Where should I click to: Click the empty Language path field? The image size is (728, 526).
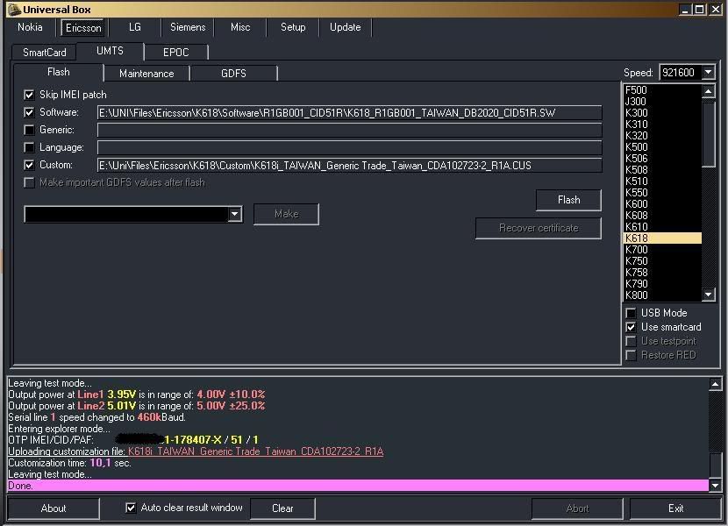coord(350,147)
